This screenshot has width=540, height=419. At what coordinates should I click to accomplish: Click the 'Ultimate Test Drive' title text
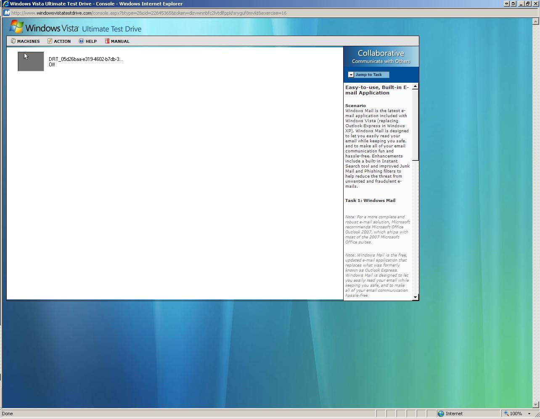112,29
